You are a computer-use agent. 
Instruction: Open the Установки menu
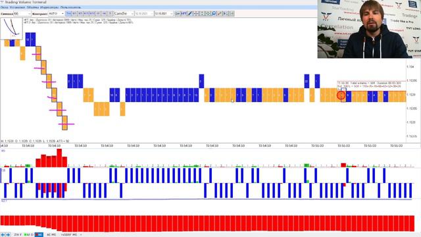[x=17, y=7]
